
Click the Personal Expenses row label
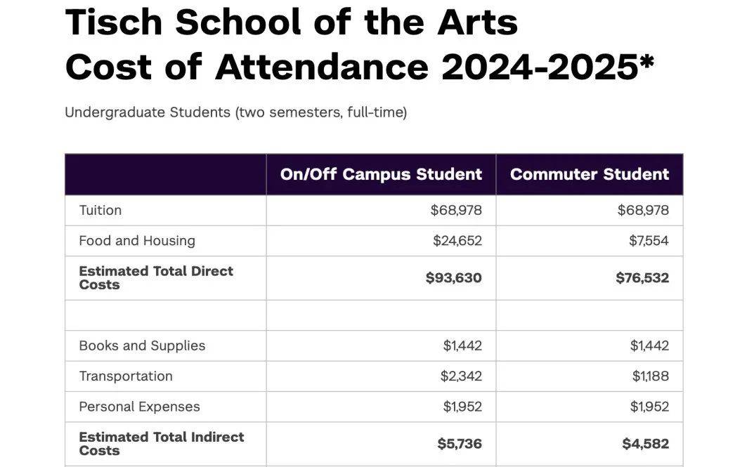tap(139, 407)
